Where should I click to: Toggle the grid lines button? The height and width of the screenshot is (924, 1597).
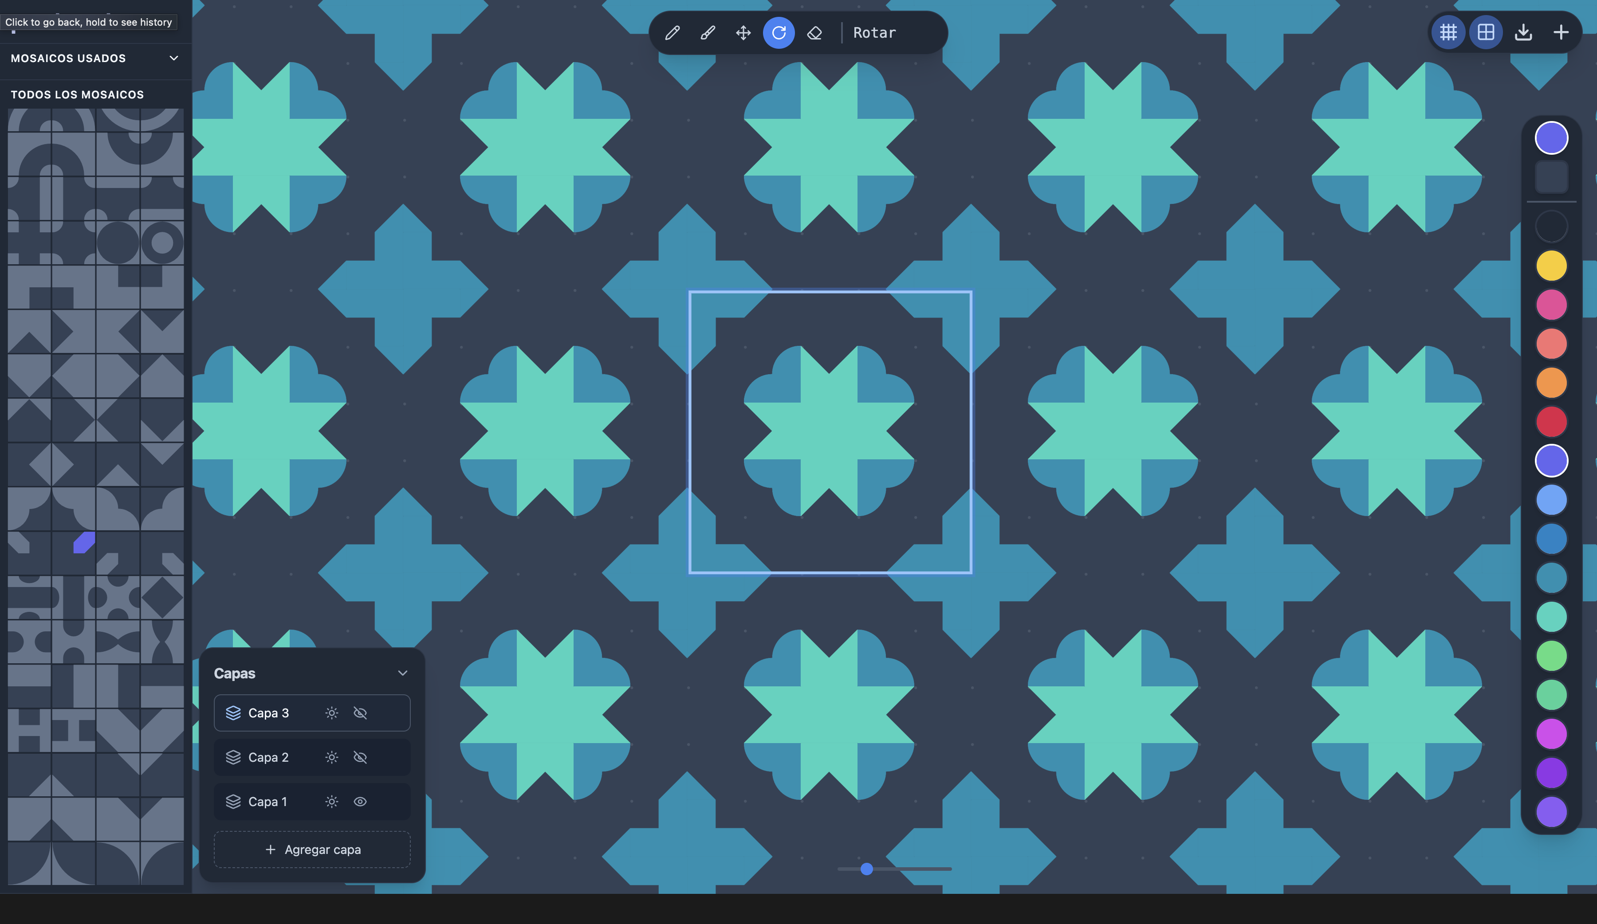click(x=1449, y=31)
